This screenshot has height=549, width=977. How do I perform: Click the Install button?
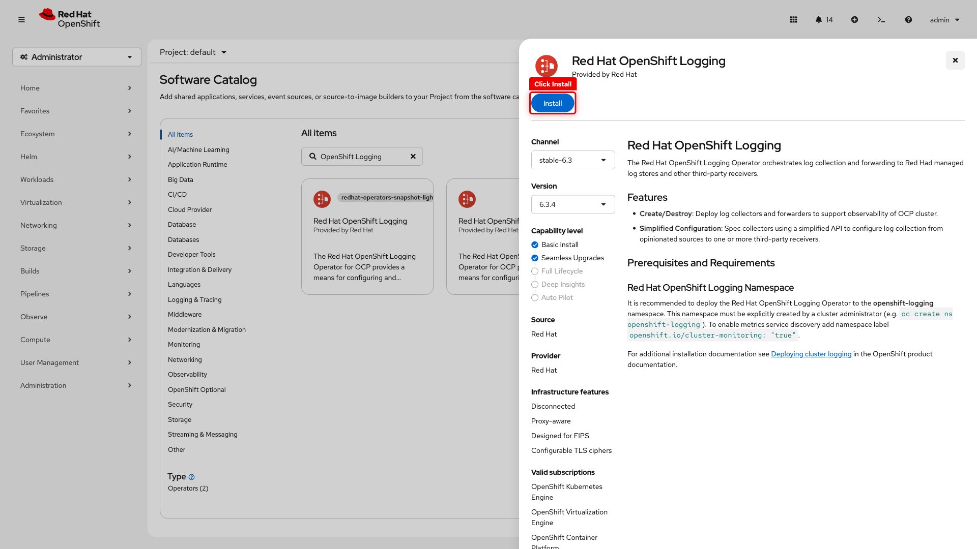point(553,103)
